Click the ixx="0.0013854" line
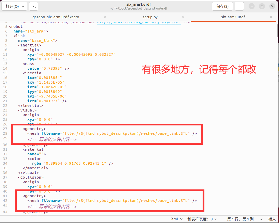The width and height of the screenshot is (279, 223). point(45,78)
